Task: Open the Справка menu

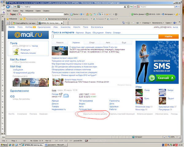Action: pos(46,11)
